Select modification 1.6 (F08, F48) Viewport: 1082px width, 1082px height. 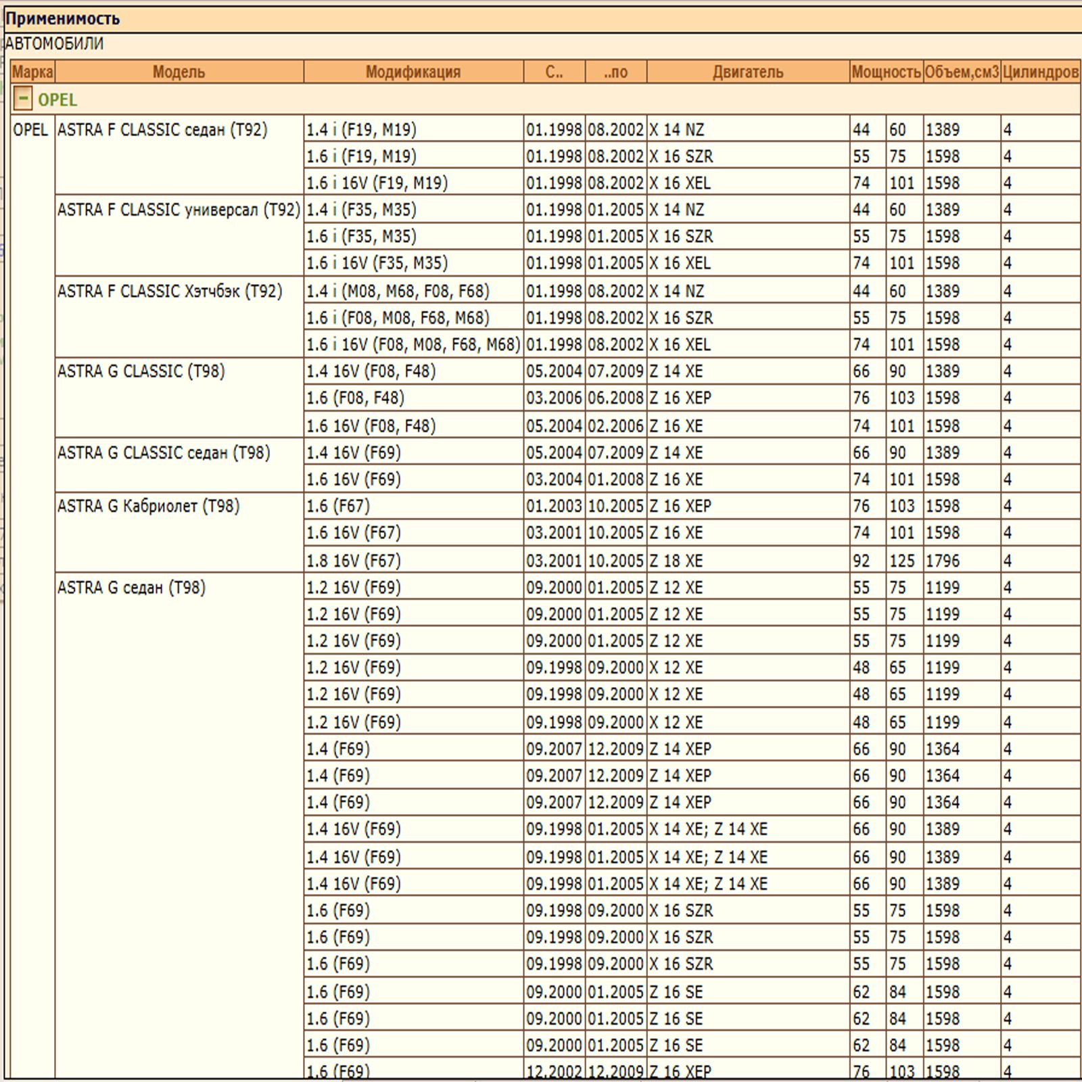[413, 398]
